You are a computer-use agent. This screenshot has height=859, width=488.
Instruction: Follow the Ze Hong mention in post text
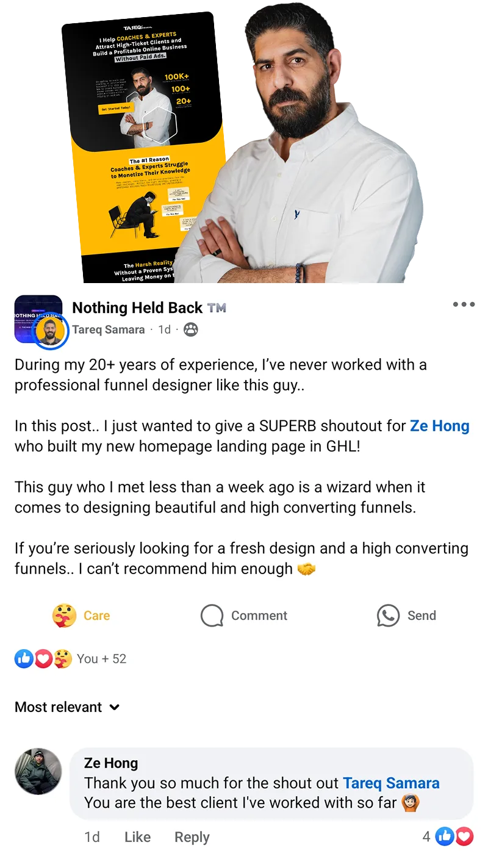coord(440,426)
